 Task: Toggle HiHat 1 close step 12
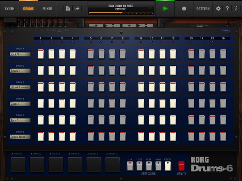click(x=173, y=87)
